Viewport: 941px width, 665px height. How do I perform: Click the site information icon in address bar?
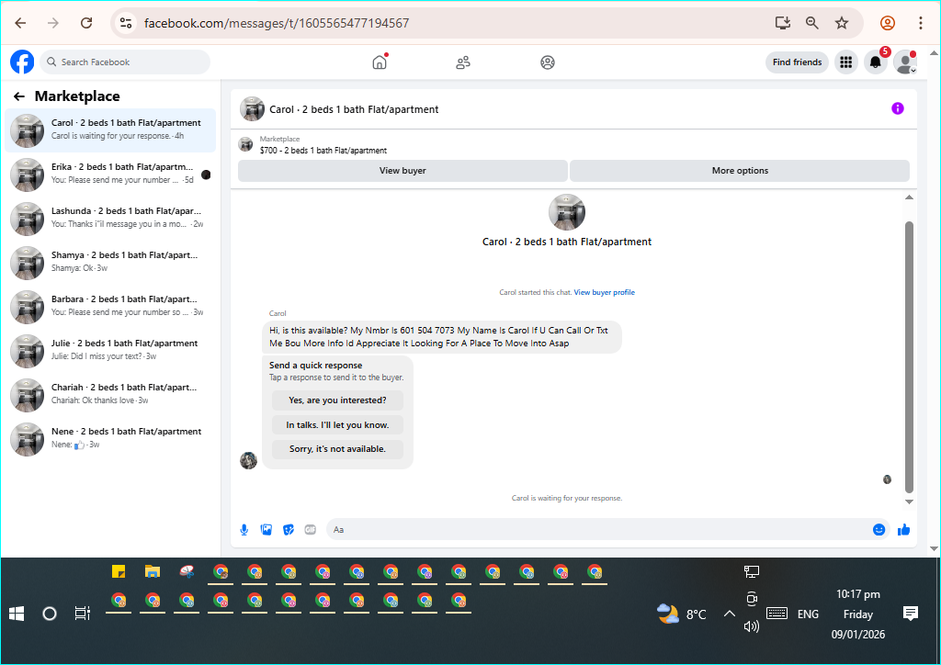(x=125, y=23)
